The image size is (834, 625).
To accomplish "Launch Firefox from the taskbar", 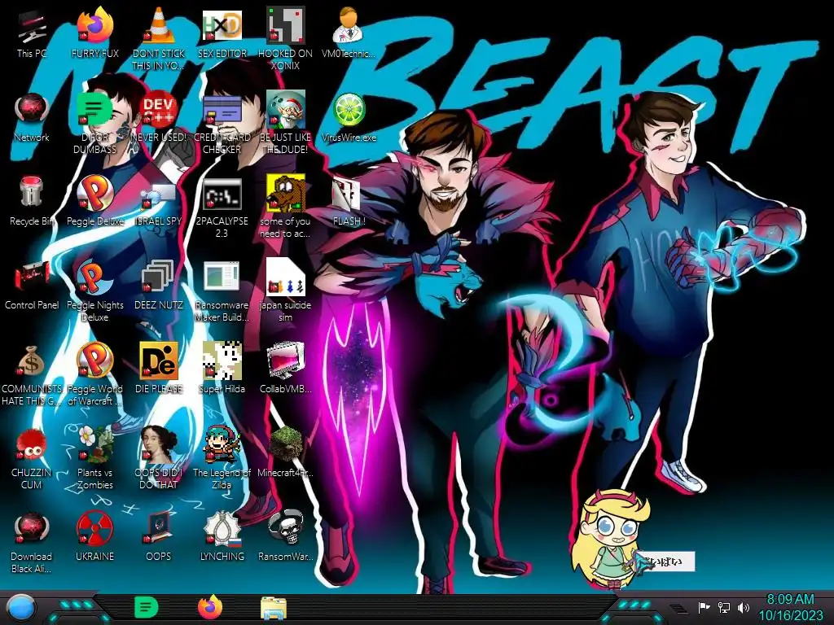I will point(210,607).
